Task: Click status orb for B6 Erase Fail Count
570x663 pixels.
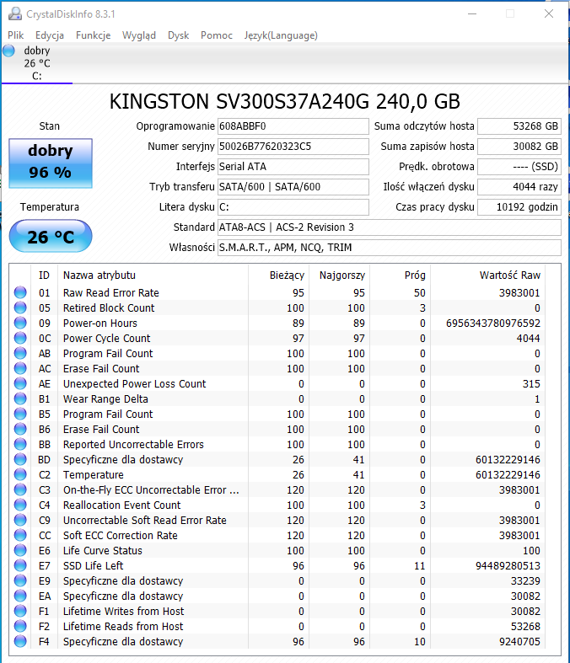Action: point(20,429)
